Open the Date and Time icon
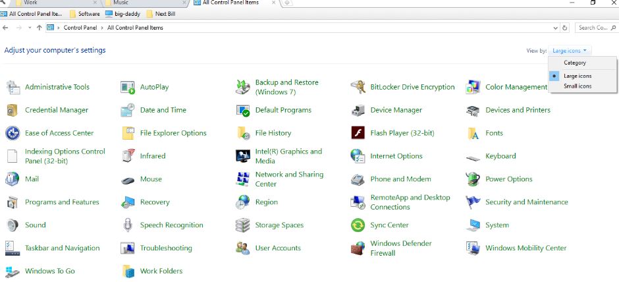Viewport: 619px width, 282px height. click(128, 110)
